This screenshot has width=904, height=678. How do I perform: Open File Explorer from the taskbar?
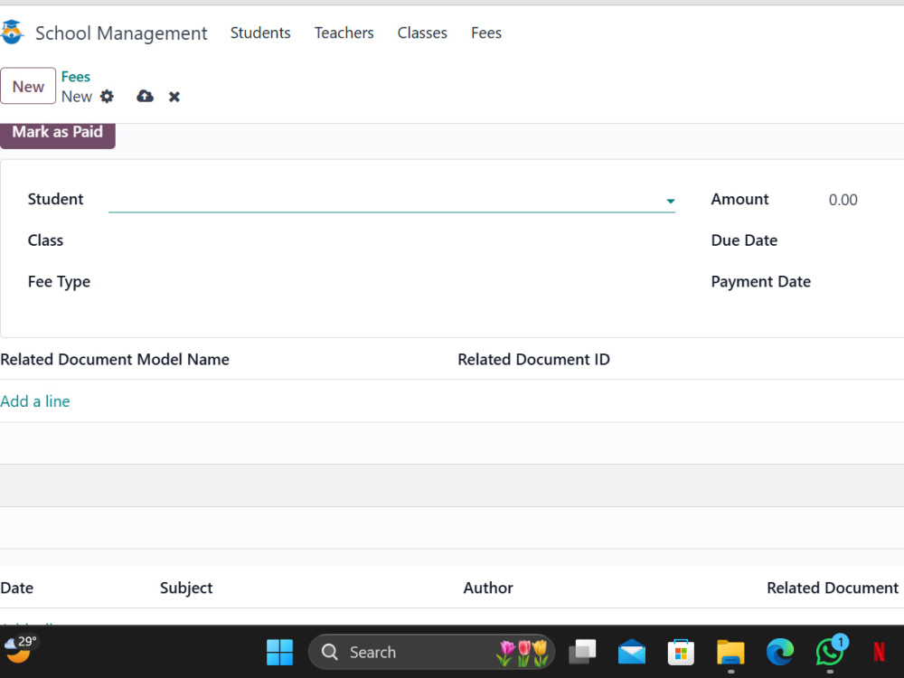click(730, 652)
